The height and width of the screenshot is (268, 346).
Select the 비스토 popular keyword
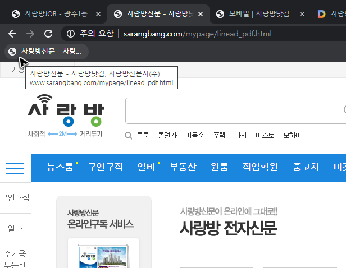pyautogui.click(x=265, y=135)
